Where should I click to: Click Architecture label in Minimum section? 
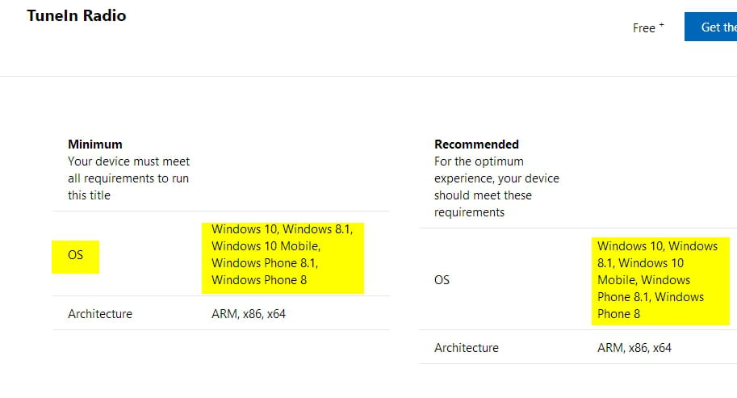(x=100, y=314)
